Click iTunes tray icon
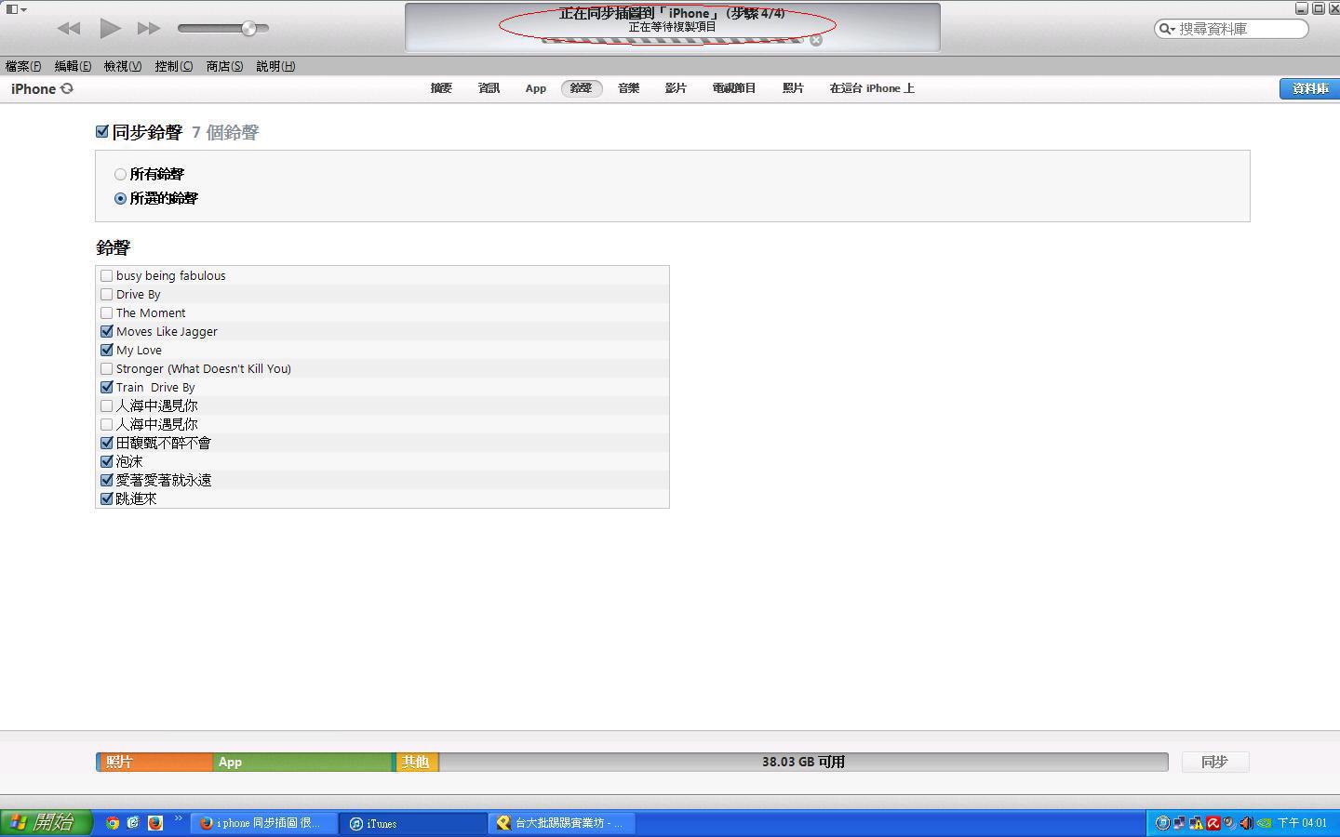This screenshot has width=1340, height=837. [1162, 823]
